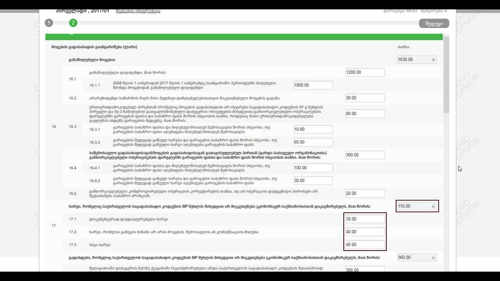
Task: Focus the 30.00 field in row 16.2
Action: [365, 98]
